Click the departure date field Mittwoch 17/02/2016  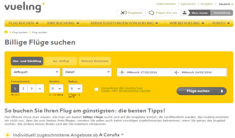point(144,72)
